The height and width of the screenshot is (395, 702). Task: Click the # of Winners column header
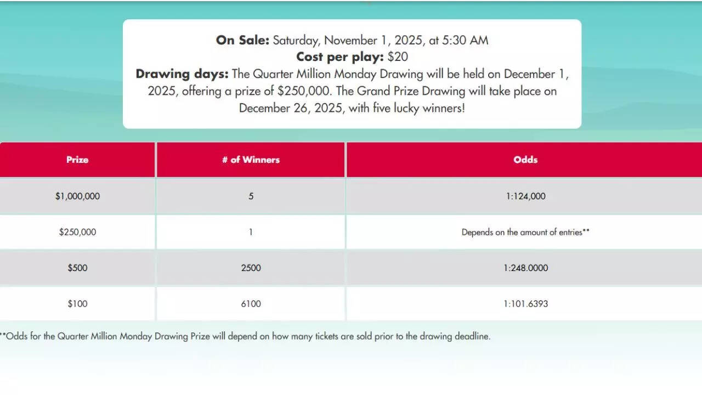click(x=251, y=160)
